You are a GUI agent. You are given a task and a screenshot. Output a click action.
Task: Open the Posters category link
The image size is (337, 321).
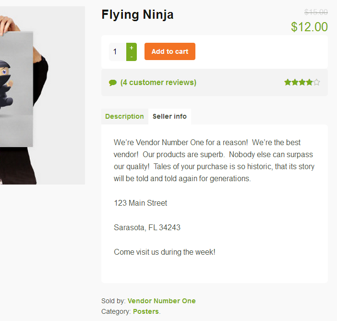tap(146, 311)
